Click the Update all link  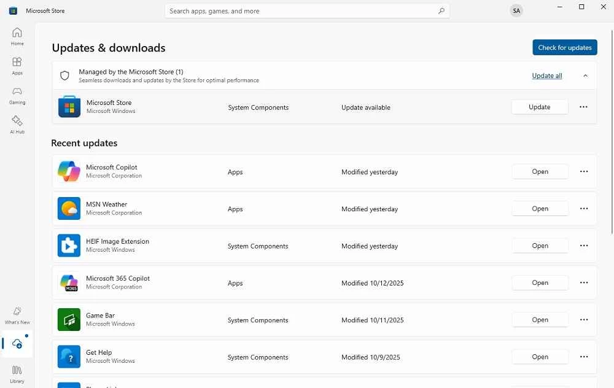[546, 76]
